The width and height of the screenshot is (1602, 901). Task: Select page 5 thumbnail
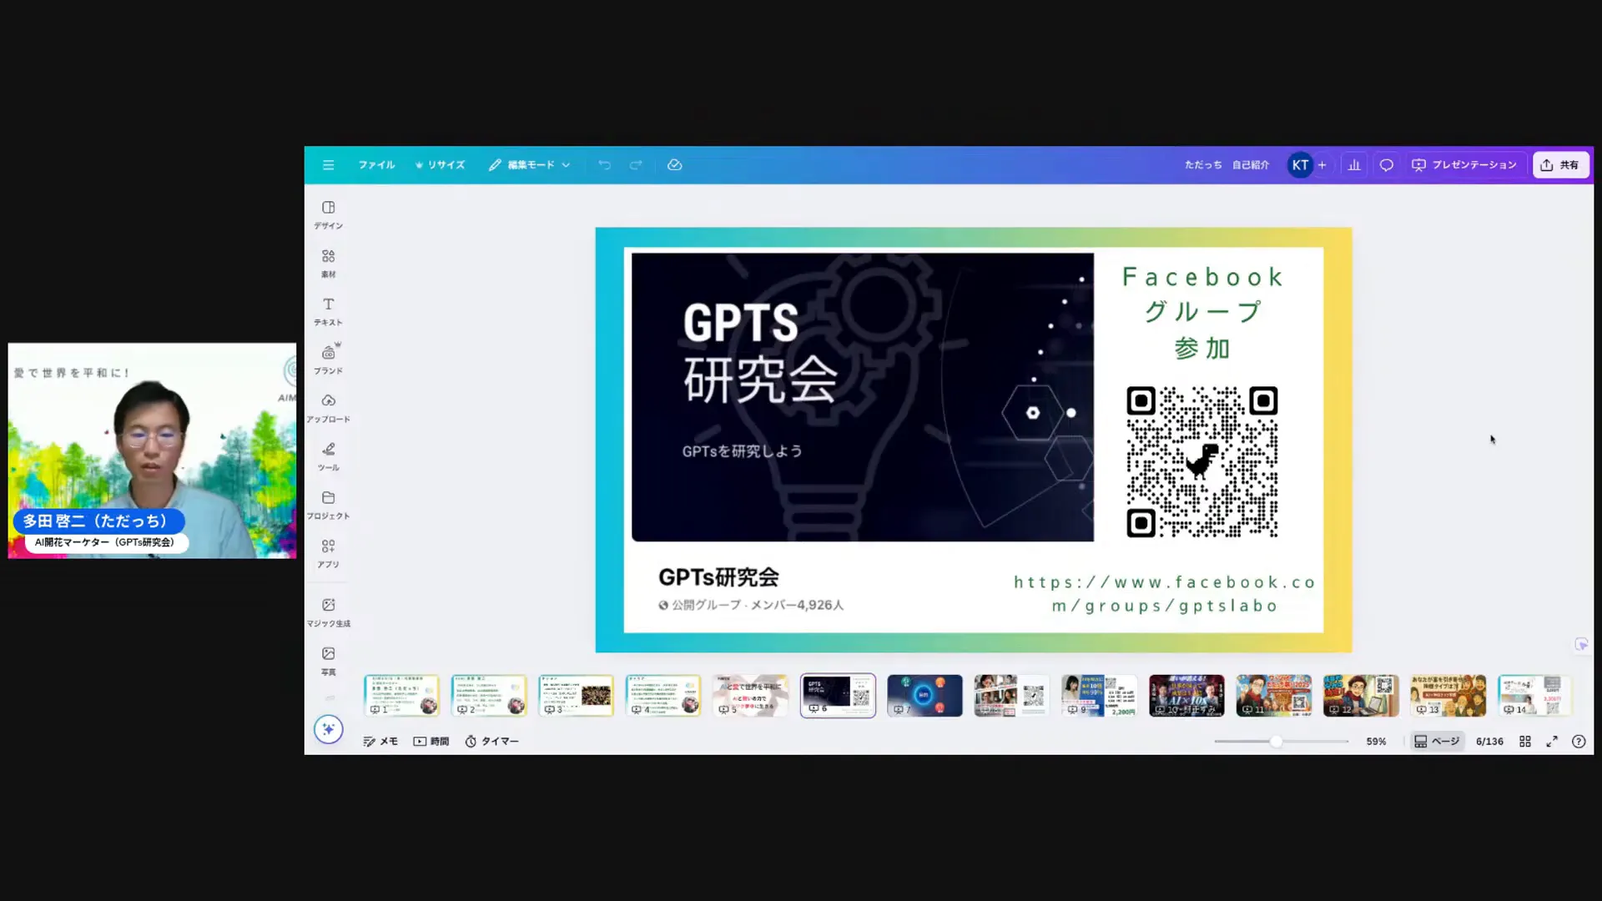pyautogui.click(x=750, y=696)
